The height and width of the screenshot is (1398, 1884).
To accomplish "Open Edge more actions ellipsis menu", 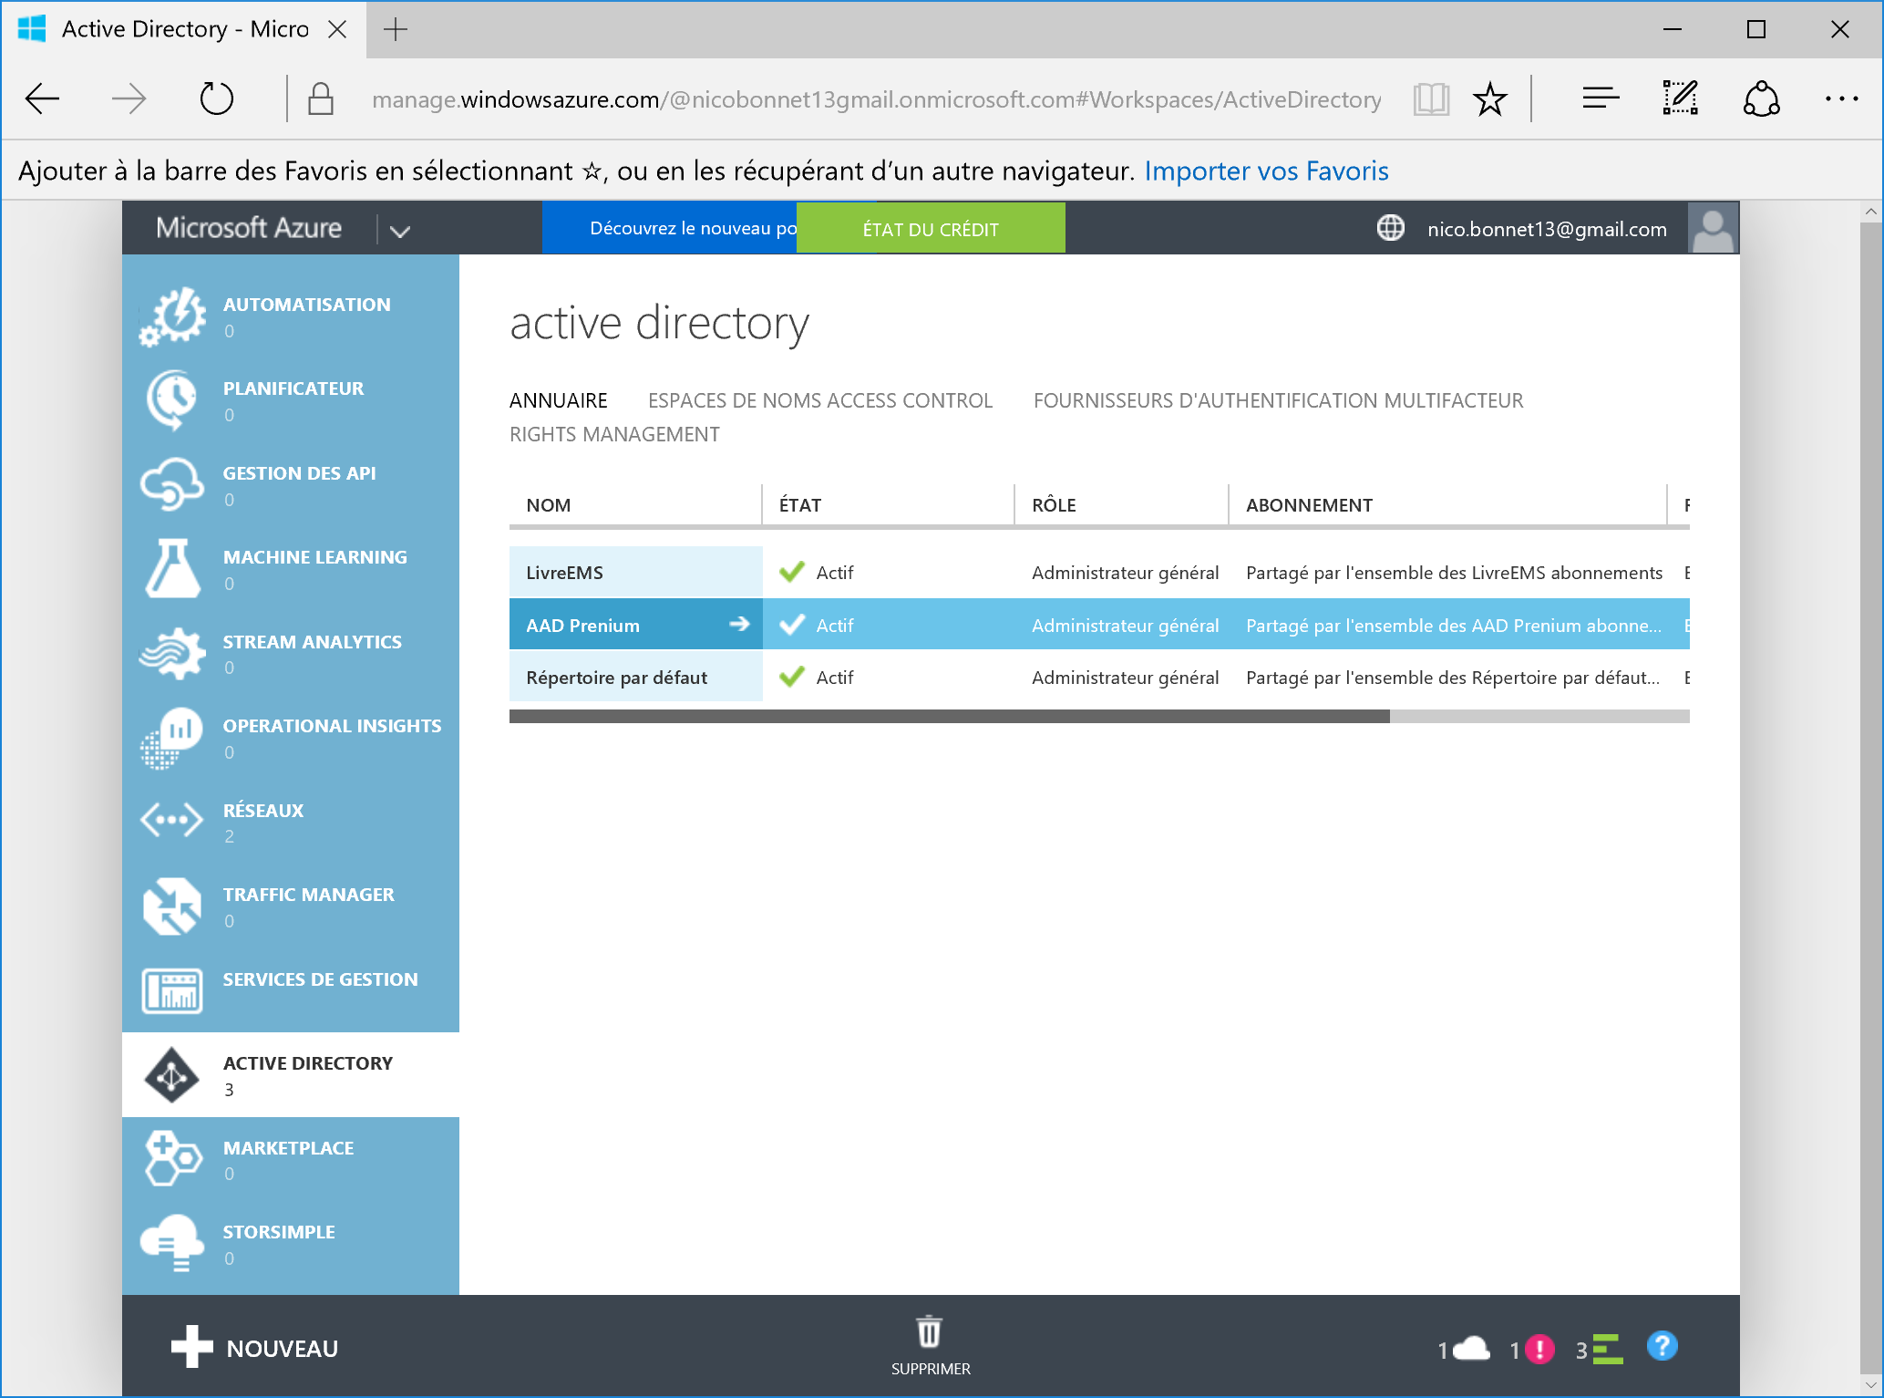I will coord(1840,98).
